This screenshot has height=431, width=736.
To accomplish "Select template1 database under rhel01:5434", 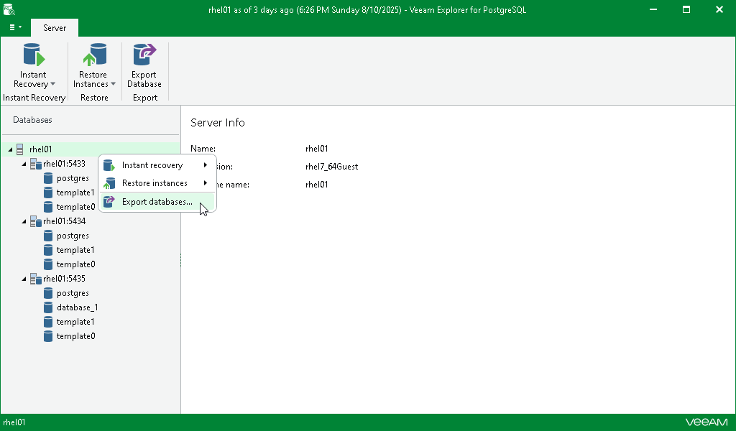I will coord(75,250).
